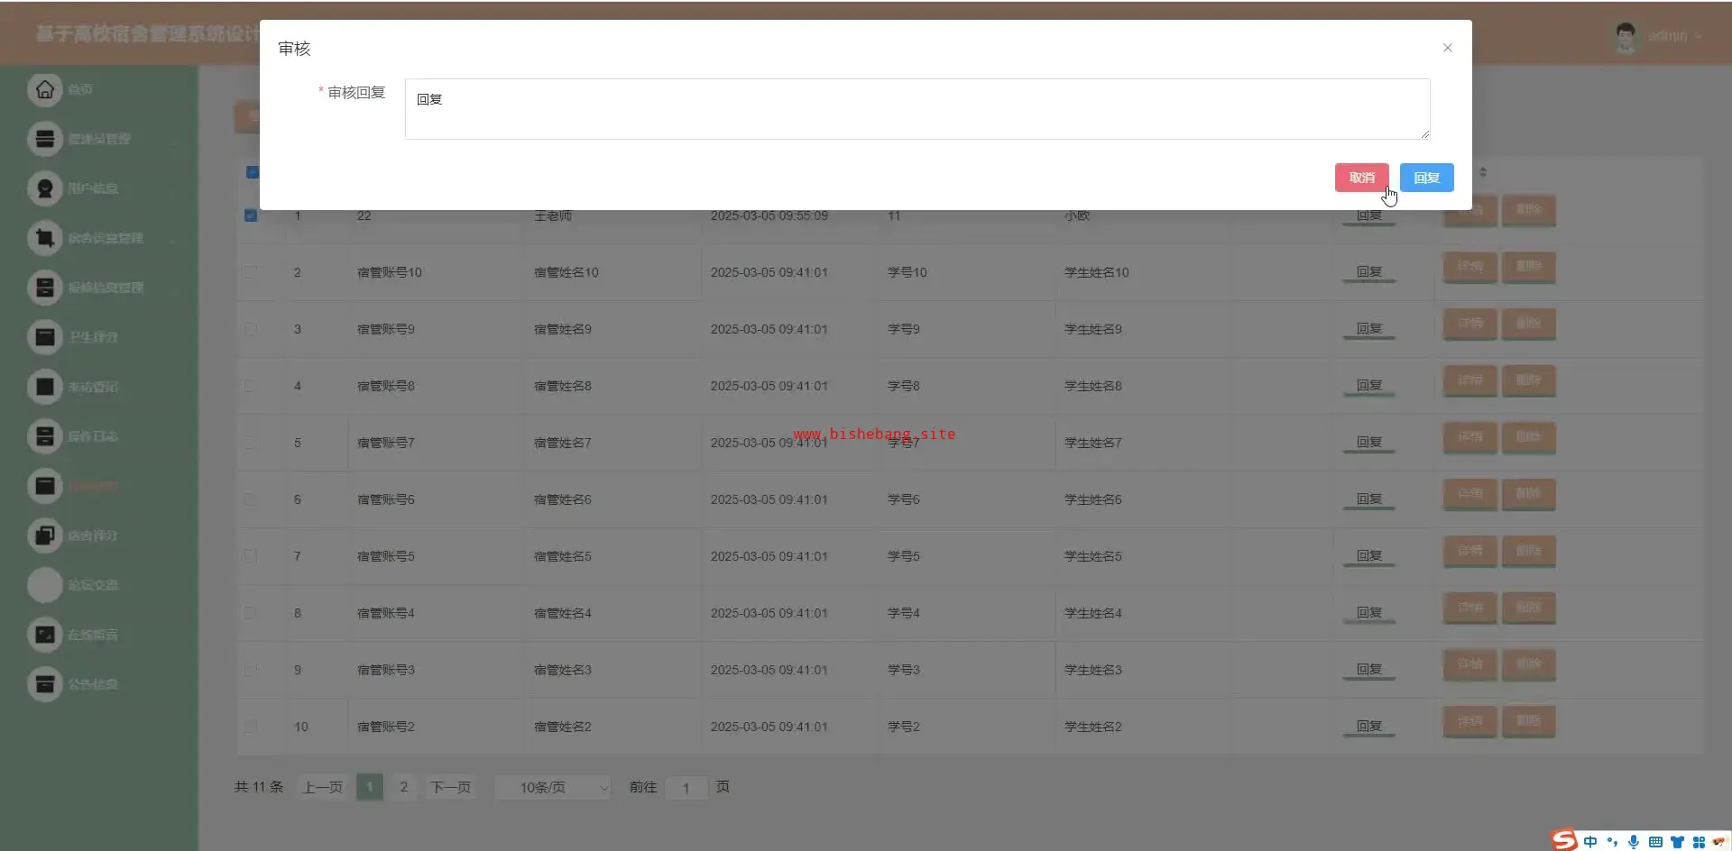Click the icon of the orange-highlighted sidebar item
This screenshot has height=851, width=1732.
45,486
